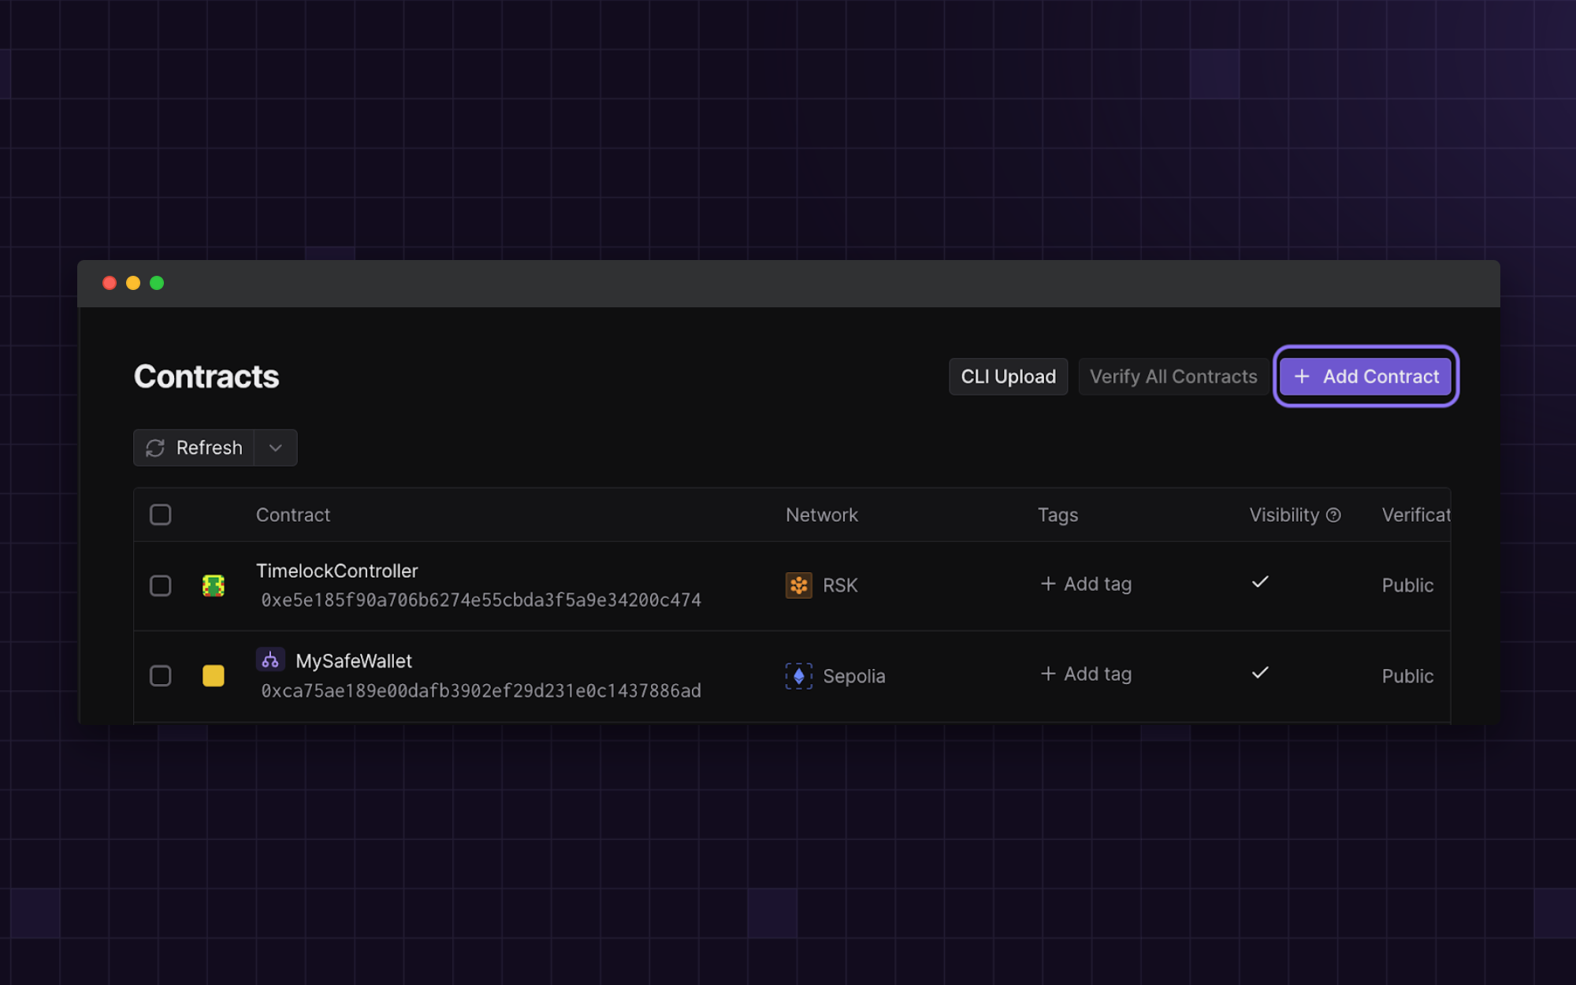1576x985 pixels.
Task: Click the Sepolia Ethereum network icon
Action: (798, 676)
